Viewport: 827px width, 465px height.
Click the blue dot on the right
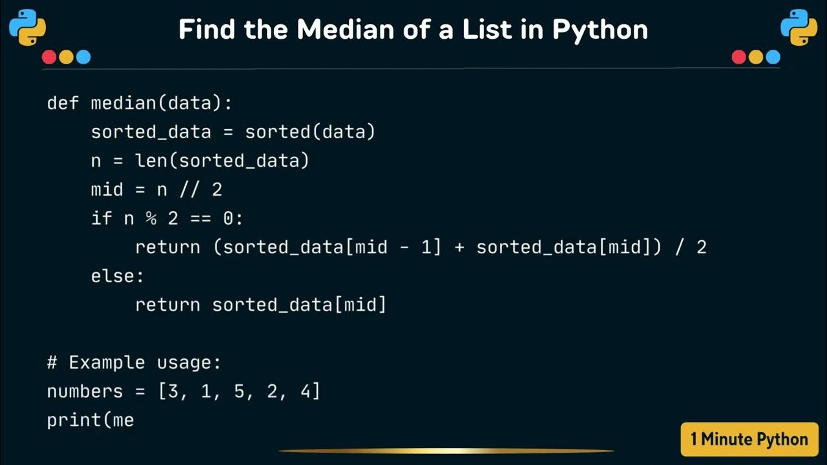pos(773,57)
